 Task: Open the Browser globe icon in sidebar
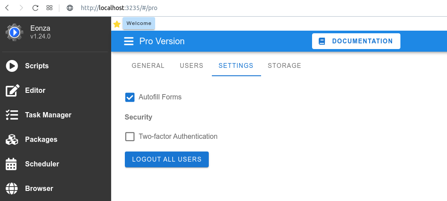[x=12, y=188]
